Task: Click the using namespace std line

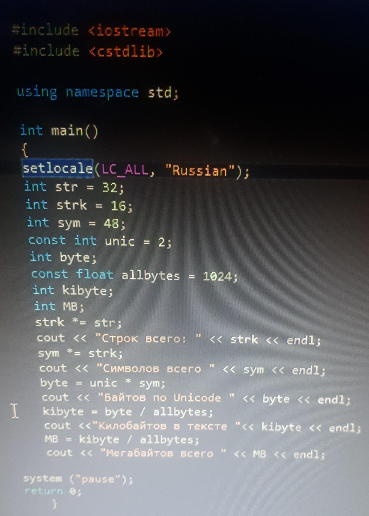Action: click(x=98, y=93)
